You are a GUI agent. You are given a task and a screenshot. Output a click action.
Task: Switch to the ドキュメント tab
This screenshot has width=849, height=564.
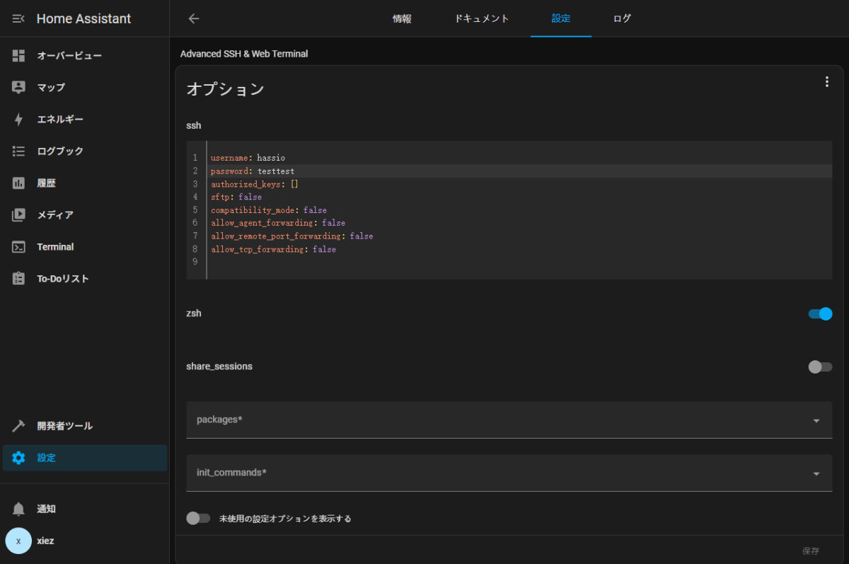(482, 18)
